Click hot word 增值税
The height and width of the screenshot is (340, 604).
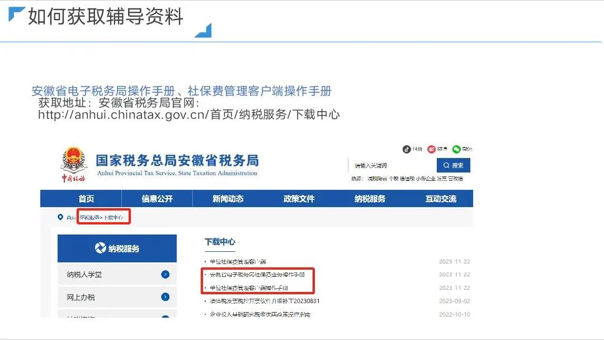click(x=407, y=179)
